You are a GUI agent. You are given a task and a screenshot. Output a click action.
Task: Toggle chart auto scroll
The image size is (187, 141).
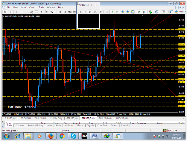click(139, 12)
